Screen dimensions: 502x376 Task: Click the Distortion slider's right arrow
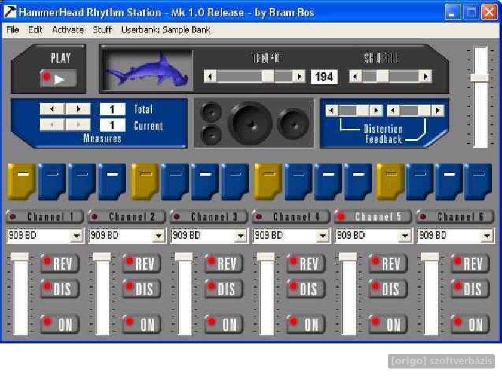(x=376, y=111)
